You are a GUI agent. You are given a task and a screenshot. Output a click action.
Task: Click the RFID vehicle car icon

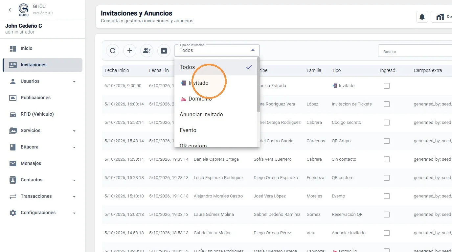click(x=13, y=114)
